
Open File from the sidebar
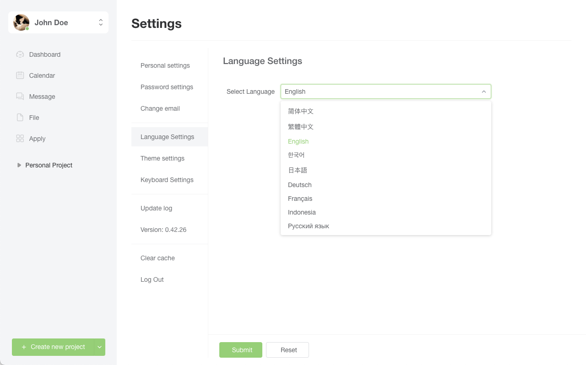coord(58,118)
